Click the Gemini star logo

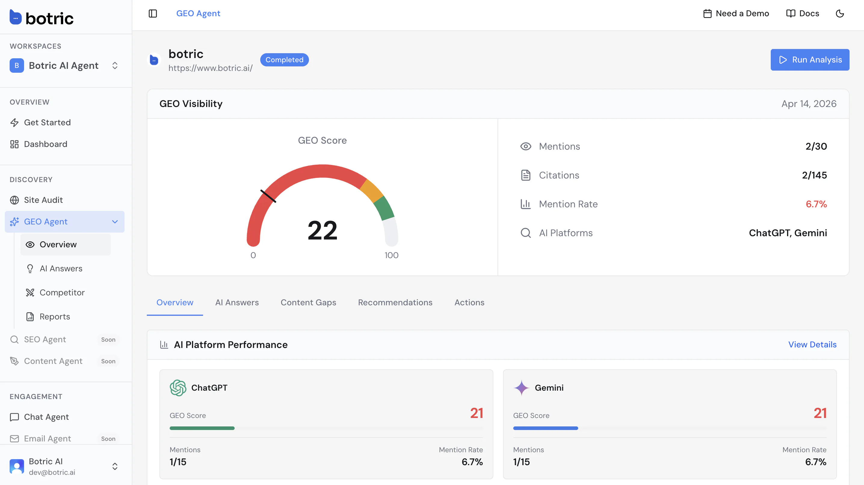tap(522, 388)
